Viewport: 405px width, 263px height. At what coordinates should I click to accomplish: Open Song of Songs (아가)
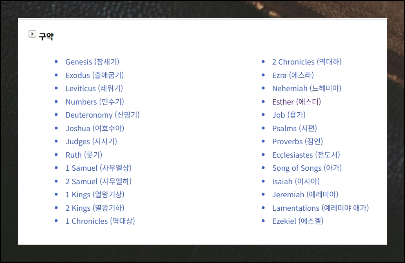(307, 168)
